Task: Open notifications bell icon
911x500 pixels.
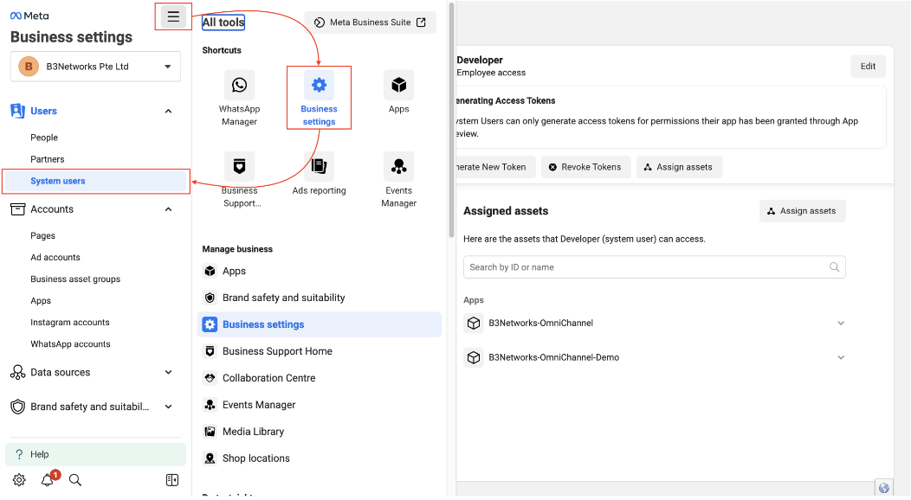Action: (x=48, y=480)
